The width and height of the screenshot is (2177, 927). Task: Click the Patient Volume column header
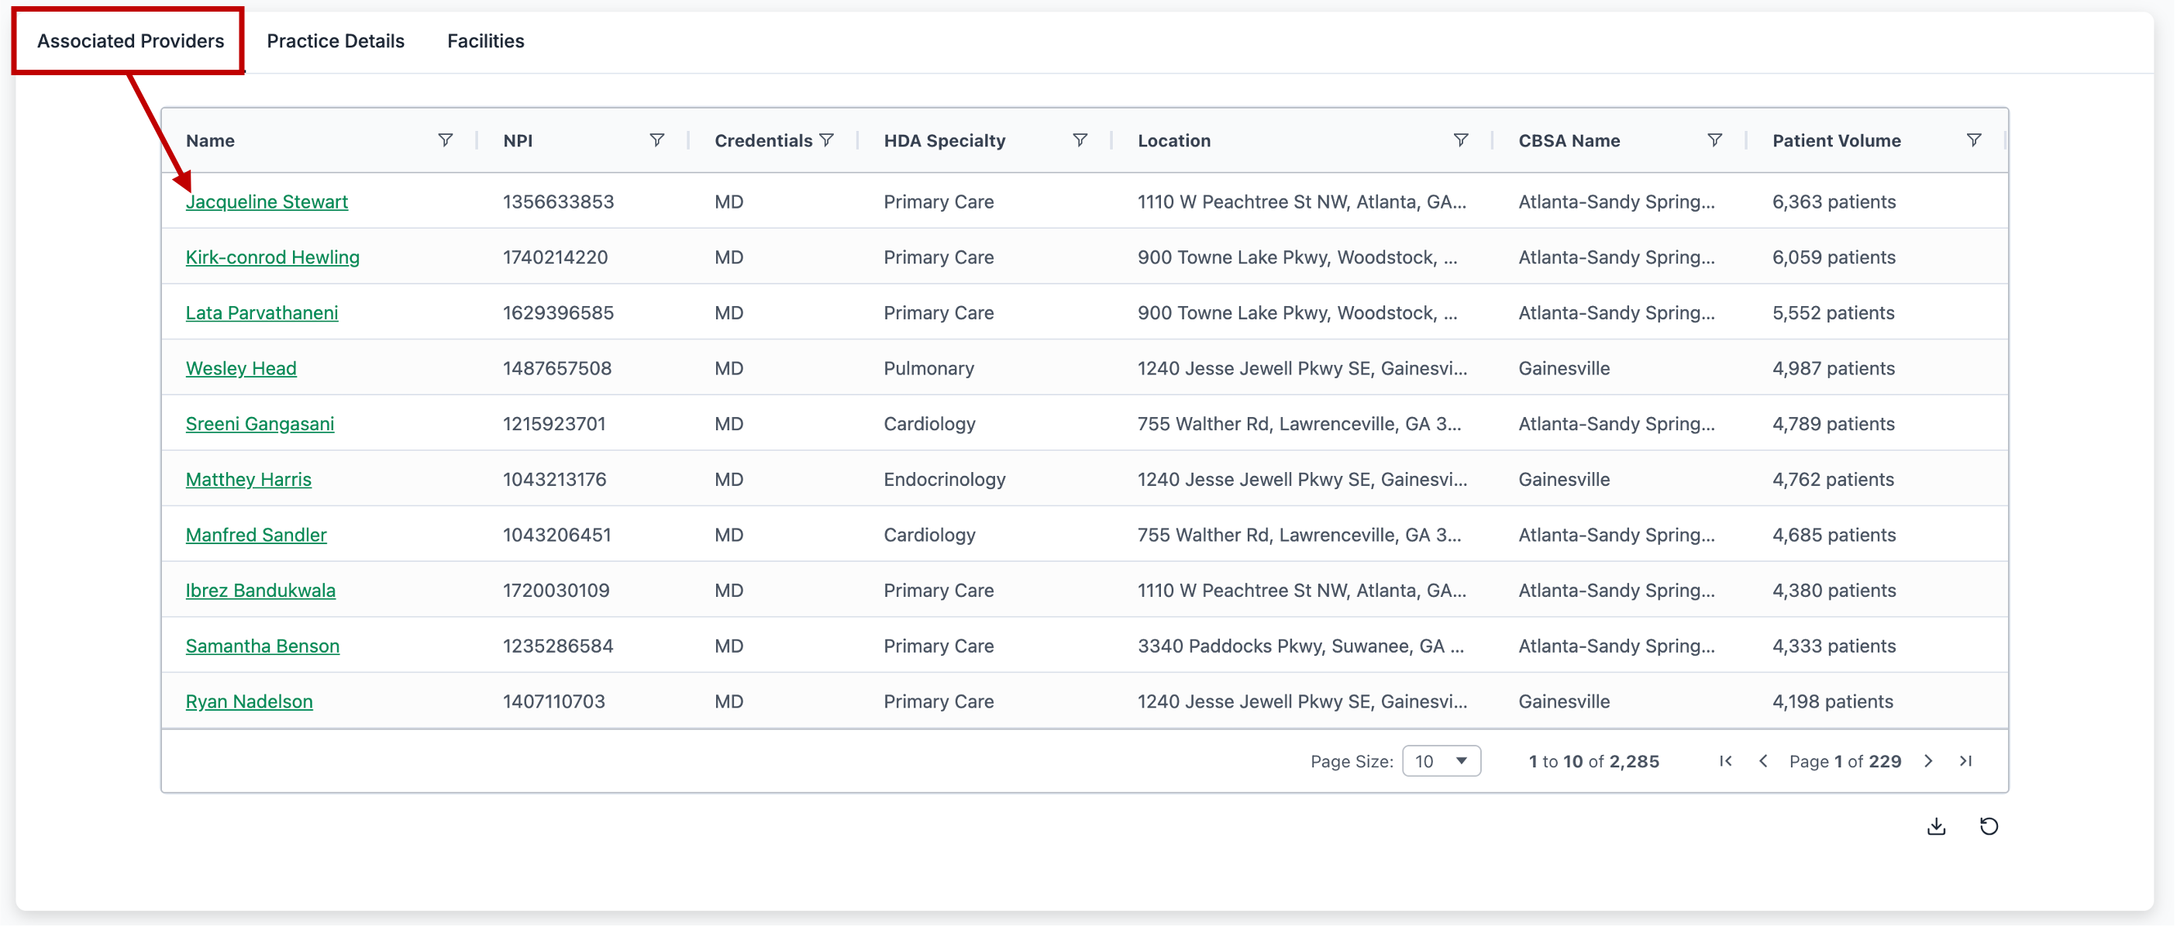pyautogui.click(x=1835, y=140)
